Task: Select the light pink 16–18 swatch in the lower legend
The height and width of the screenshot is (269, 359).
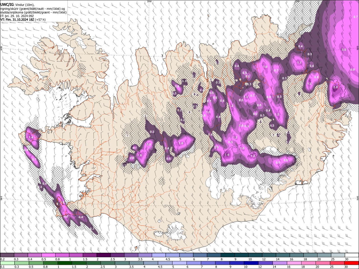Action: click(294, 263)
